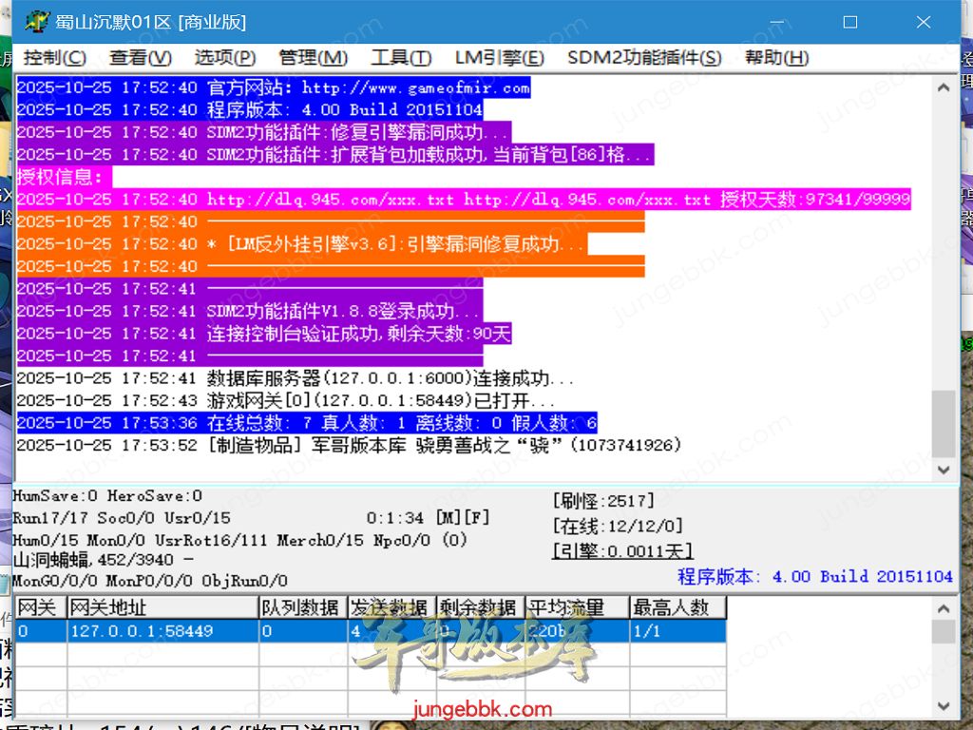Open the 帮助(H) menu

[776, 58]
